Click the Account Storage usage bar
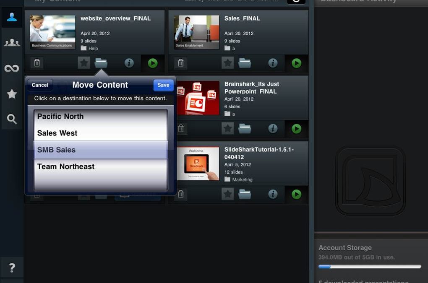 click(x=370, y=267)
